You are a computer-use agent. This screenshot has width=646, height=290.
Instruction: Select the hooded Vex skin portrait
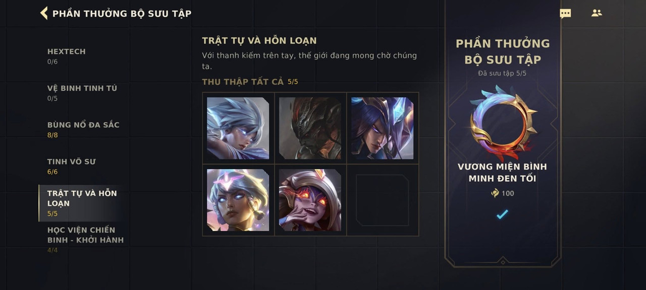coord(310,200)
